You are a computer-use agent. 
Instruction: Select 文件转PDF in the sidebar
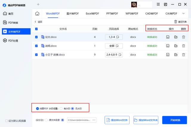pos(16,32)
